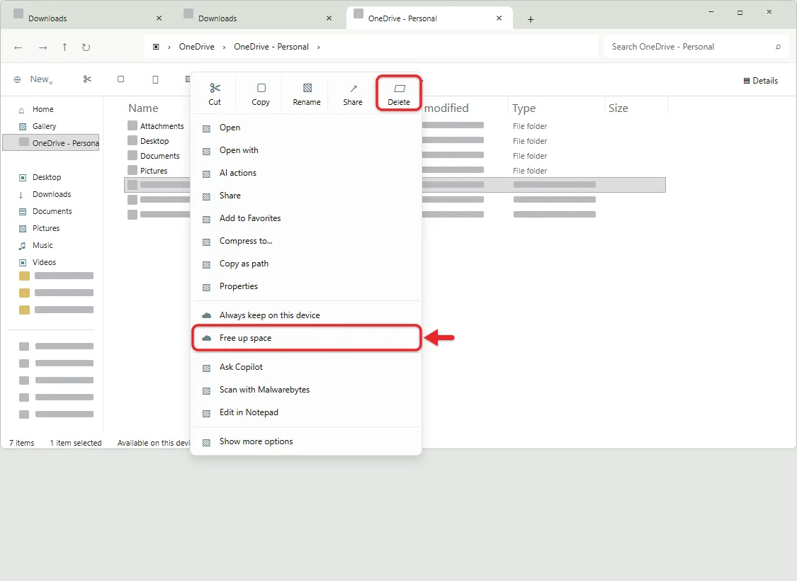Screen dimensions: 797x581
Task: Choose Compress to... option
Action: [x=307, y=241]
